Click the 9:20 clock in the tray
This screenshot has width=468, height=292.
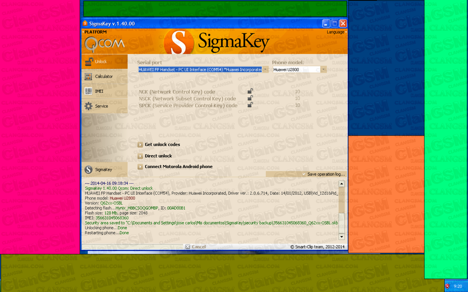(458, 286)
